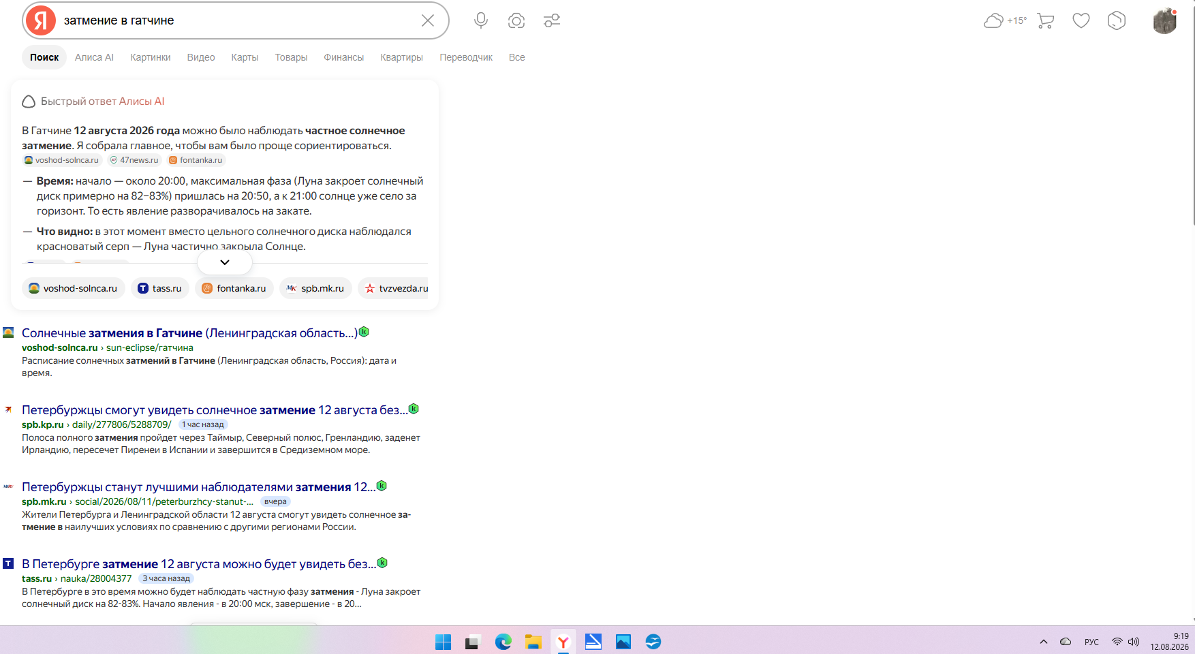The width and height of the screenshot is (1195, 654).
Task: Click verified badge beside tass.ru result title
Action: 382,563
